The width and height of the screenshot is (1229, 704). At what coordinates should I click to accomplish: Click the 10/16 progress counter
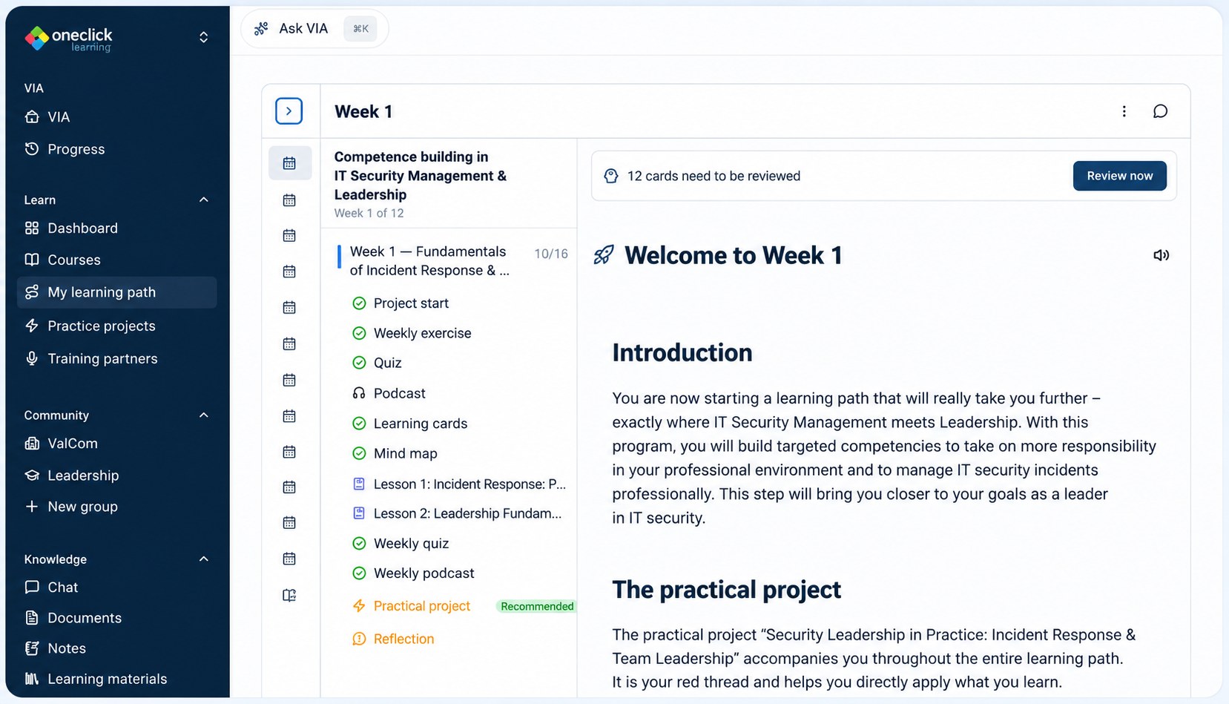point(551,254)
